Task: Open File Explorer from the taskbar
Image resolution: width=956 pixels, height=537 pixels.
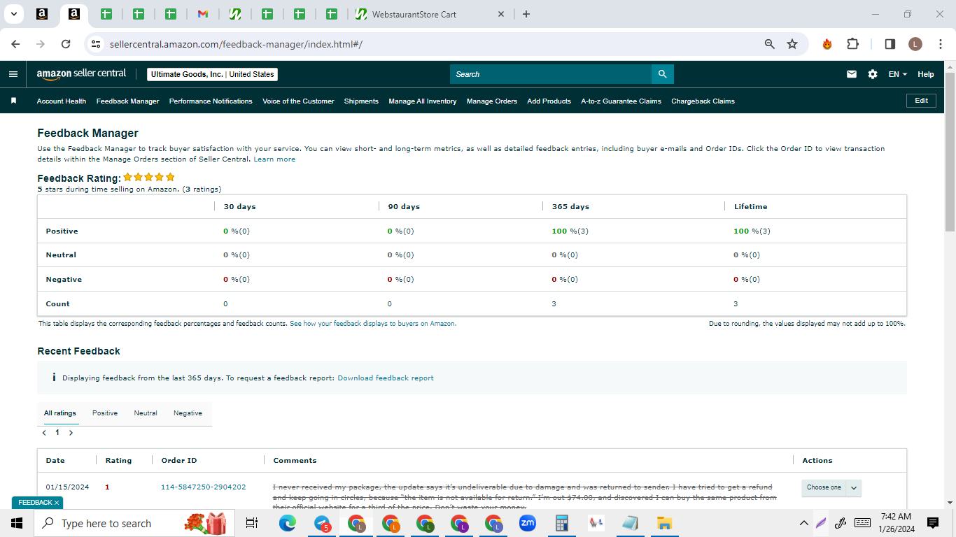Action: (x=664, y=523)
